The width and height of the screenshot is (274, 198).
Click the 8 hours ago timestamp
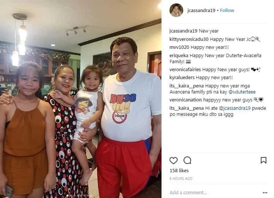(181, 178)
